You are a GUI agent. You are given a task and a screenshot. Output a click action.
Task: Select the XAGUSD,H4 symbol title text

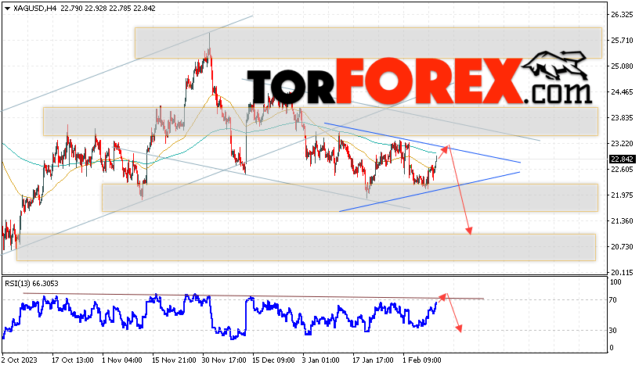coord(35,8)
